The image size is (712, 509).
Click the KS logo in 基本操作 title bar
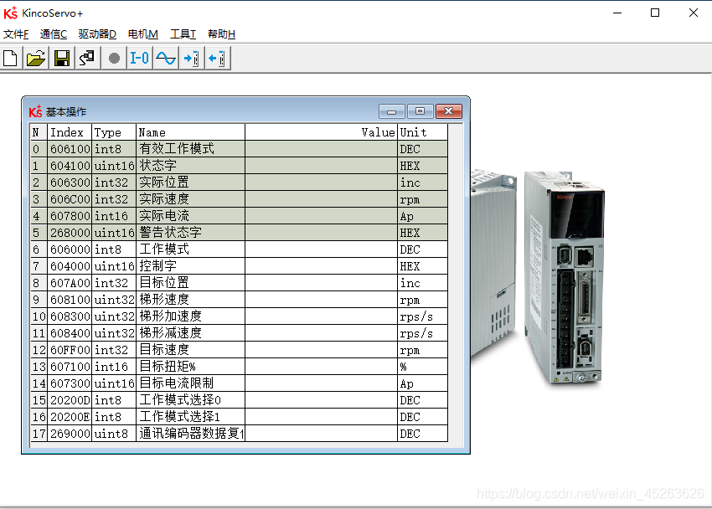(35, 111)
